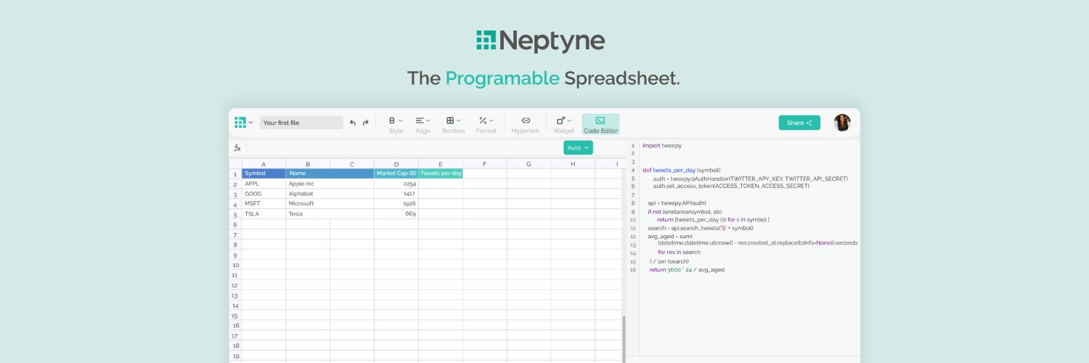Select column H header
This screenshot has height=363, width=1089.
[573, 164]
